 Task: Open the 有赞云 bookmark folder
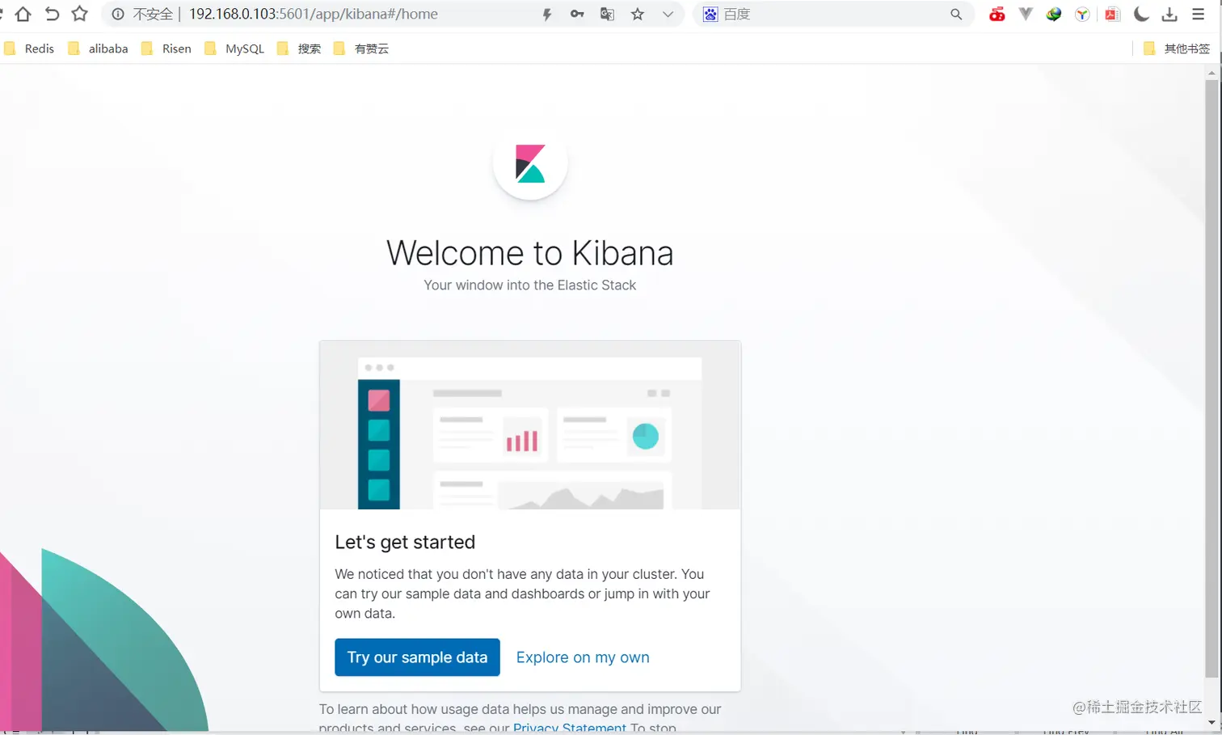(361, 49)
